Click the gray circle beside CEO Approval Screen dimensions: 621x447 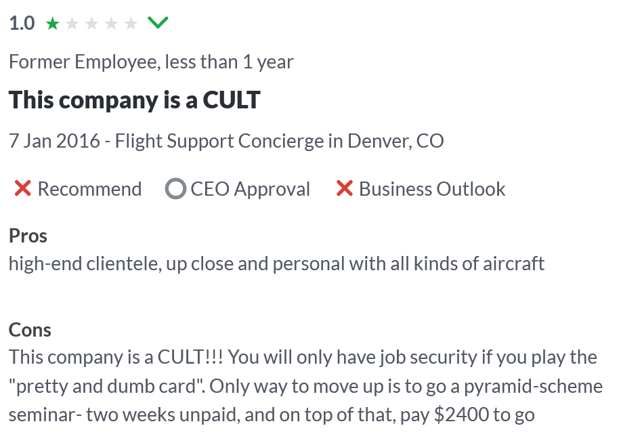pyautogui.click(x=175, y=188)
